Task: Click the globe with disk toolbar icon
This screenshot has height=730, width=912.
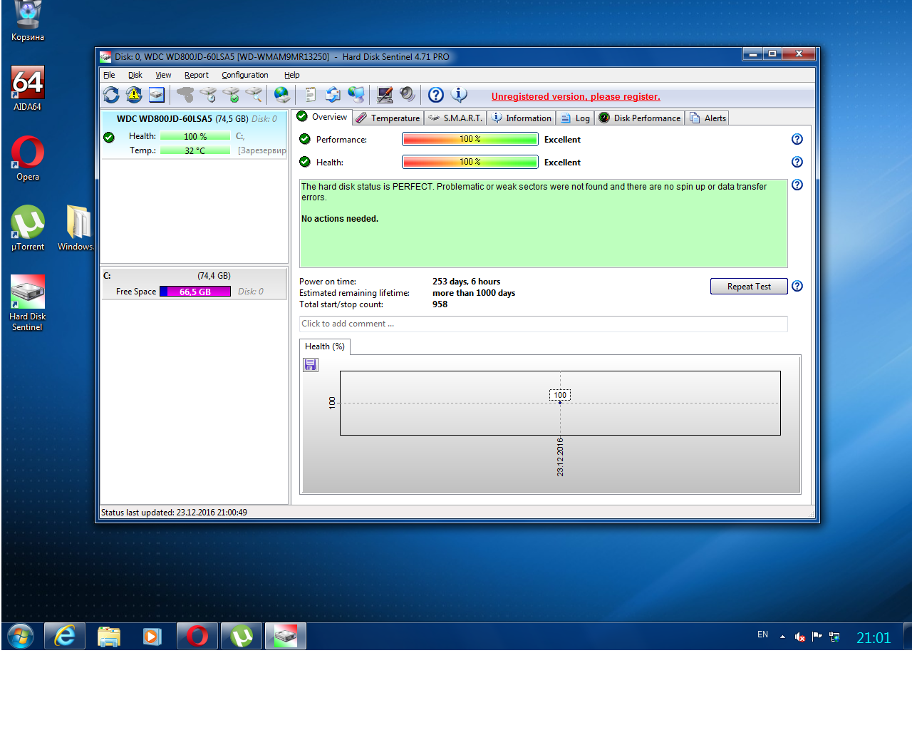Action: (x=282, y=95)
